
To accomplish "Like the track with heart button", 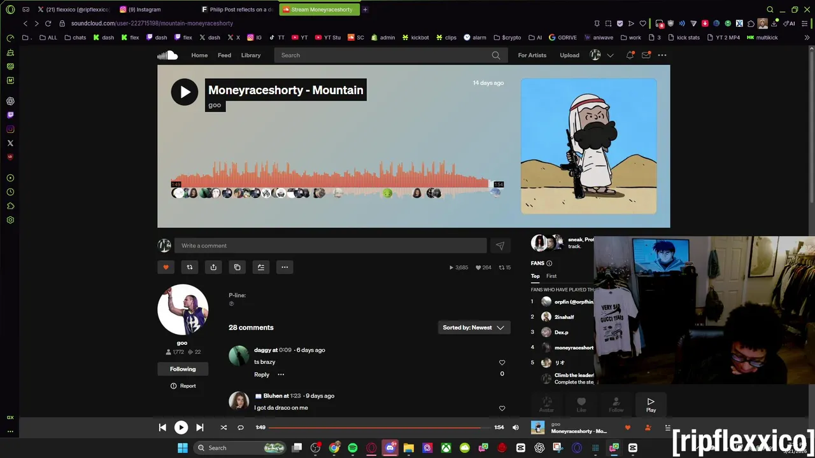I will click(166, 267).
